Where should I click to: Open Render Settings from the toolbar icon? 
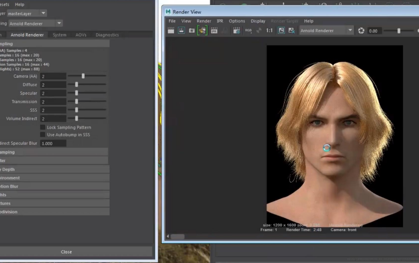[x=237, y=30]
